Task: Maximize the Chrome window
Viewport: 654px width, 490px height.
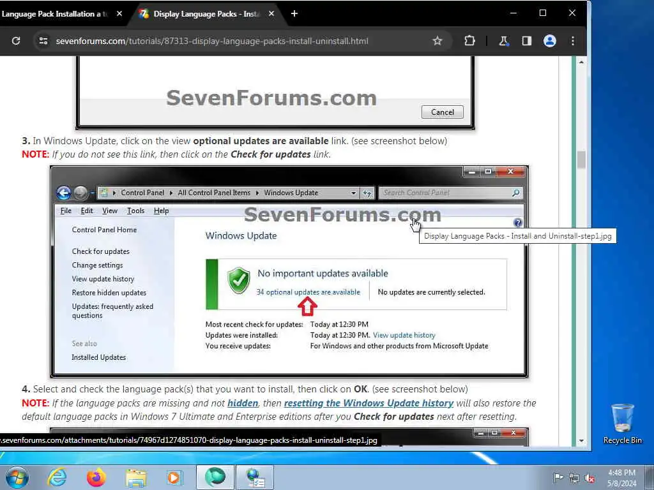Action: [x=543, y=13]
